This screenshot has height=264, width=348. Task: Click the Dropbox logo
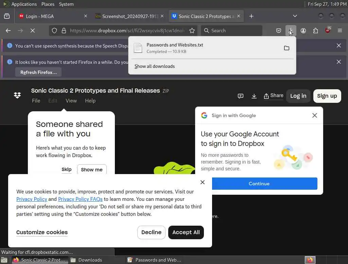[17, 95]
